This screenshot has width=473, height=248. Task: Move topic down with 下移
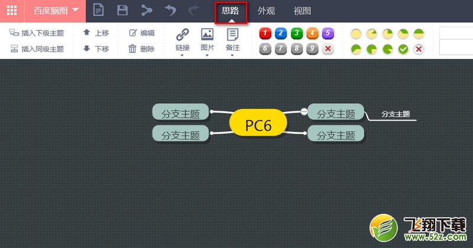click(x=96, y=49)
